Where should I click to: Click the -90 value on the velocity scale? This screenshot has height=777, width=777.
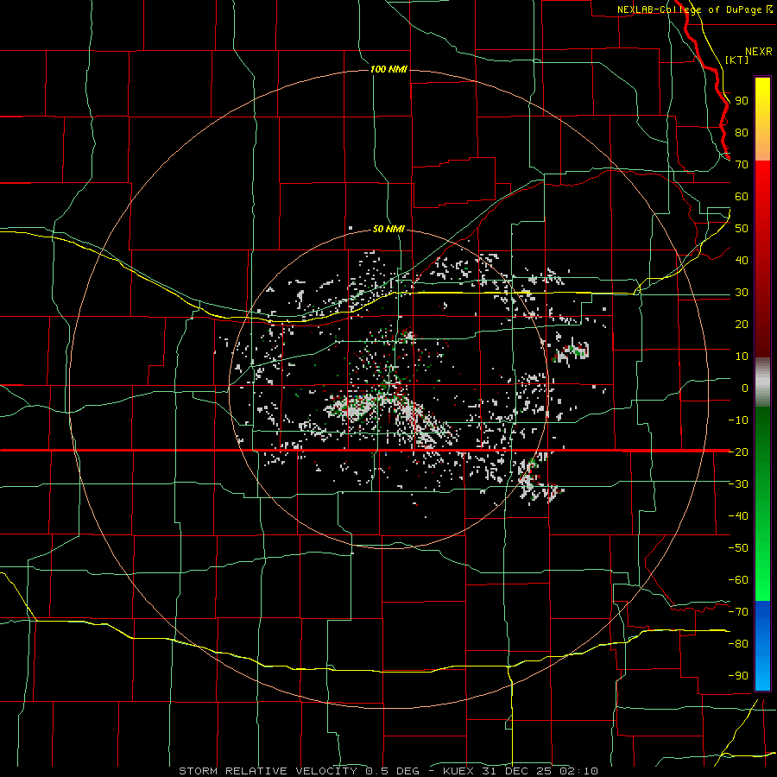coord(738,676)
